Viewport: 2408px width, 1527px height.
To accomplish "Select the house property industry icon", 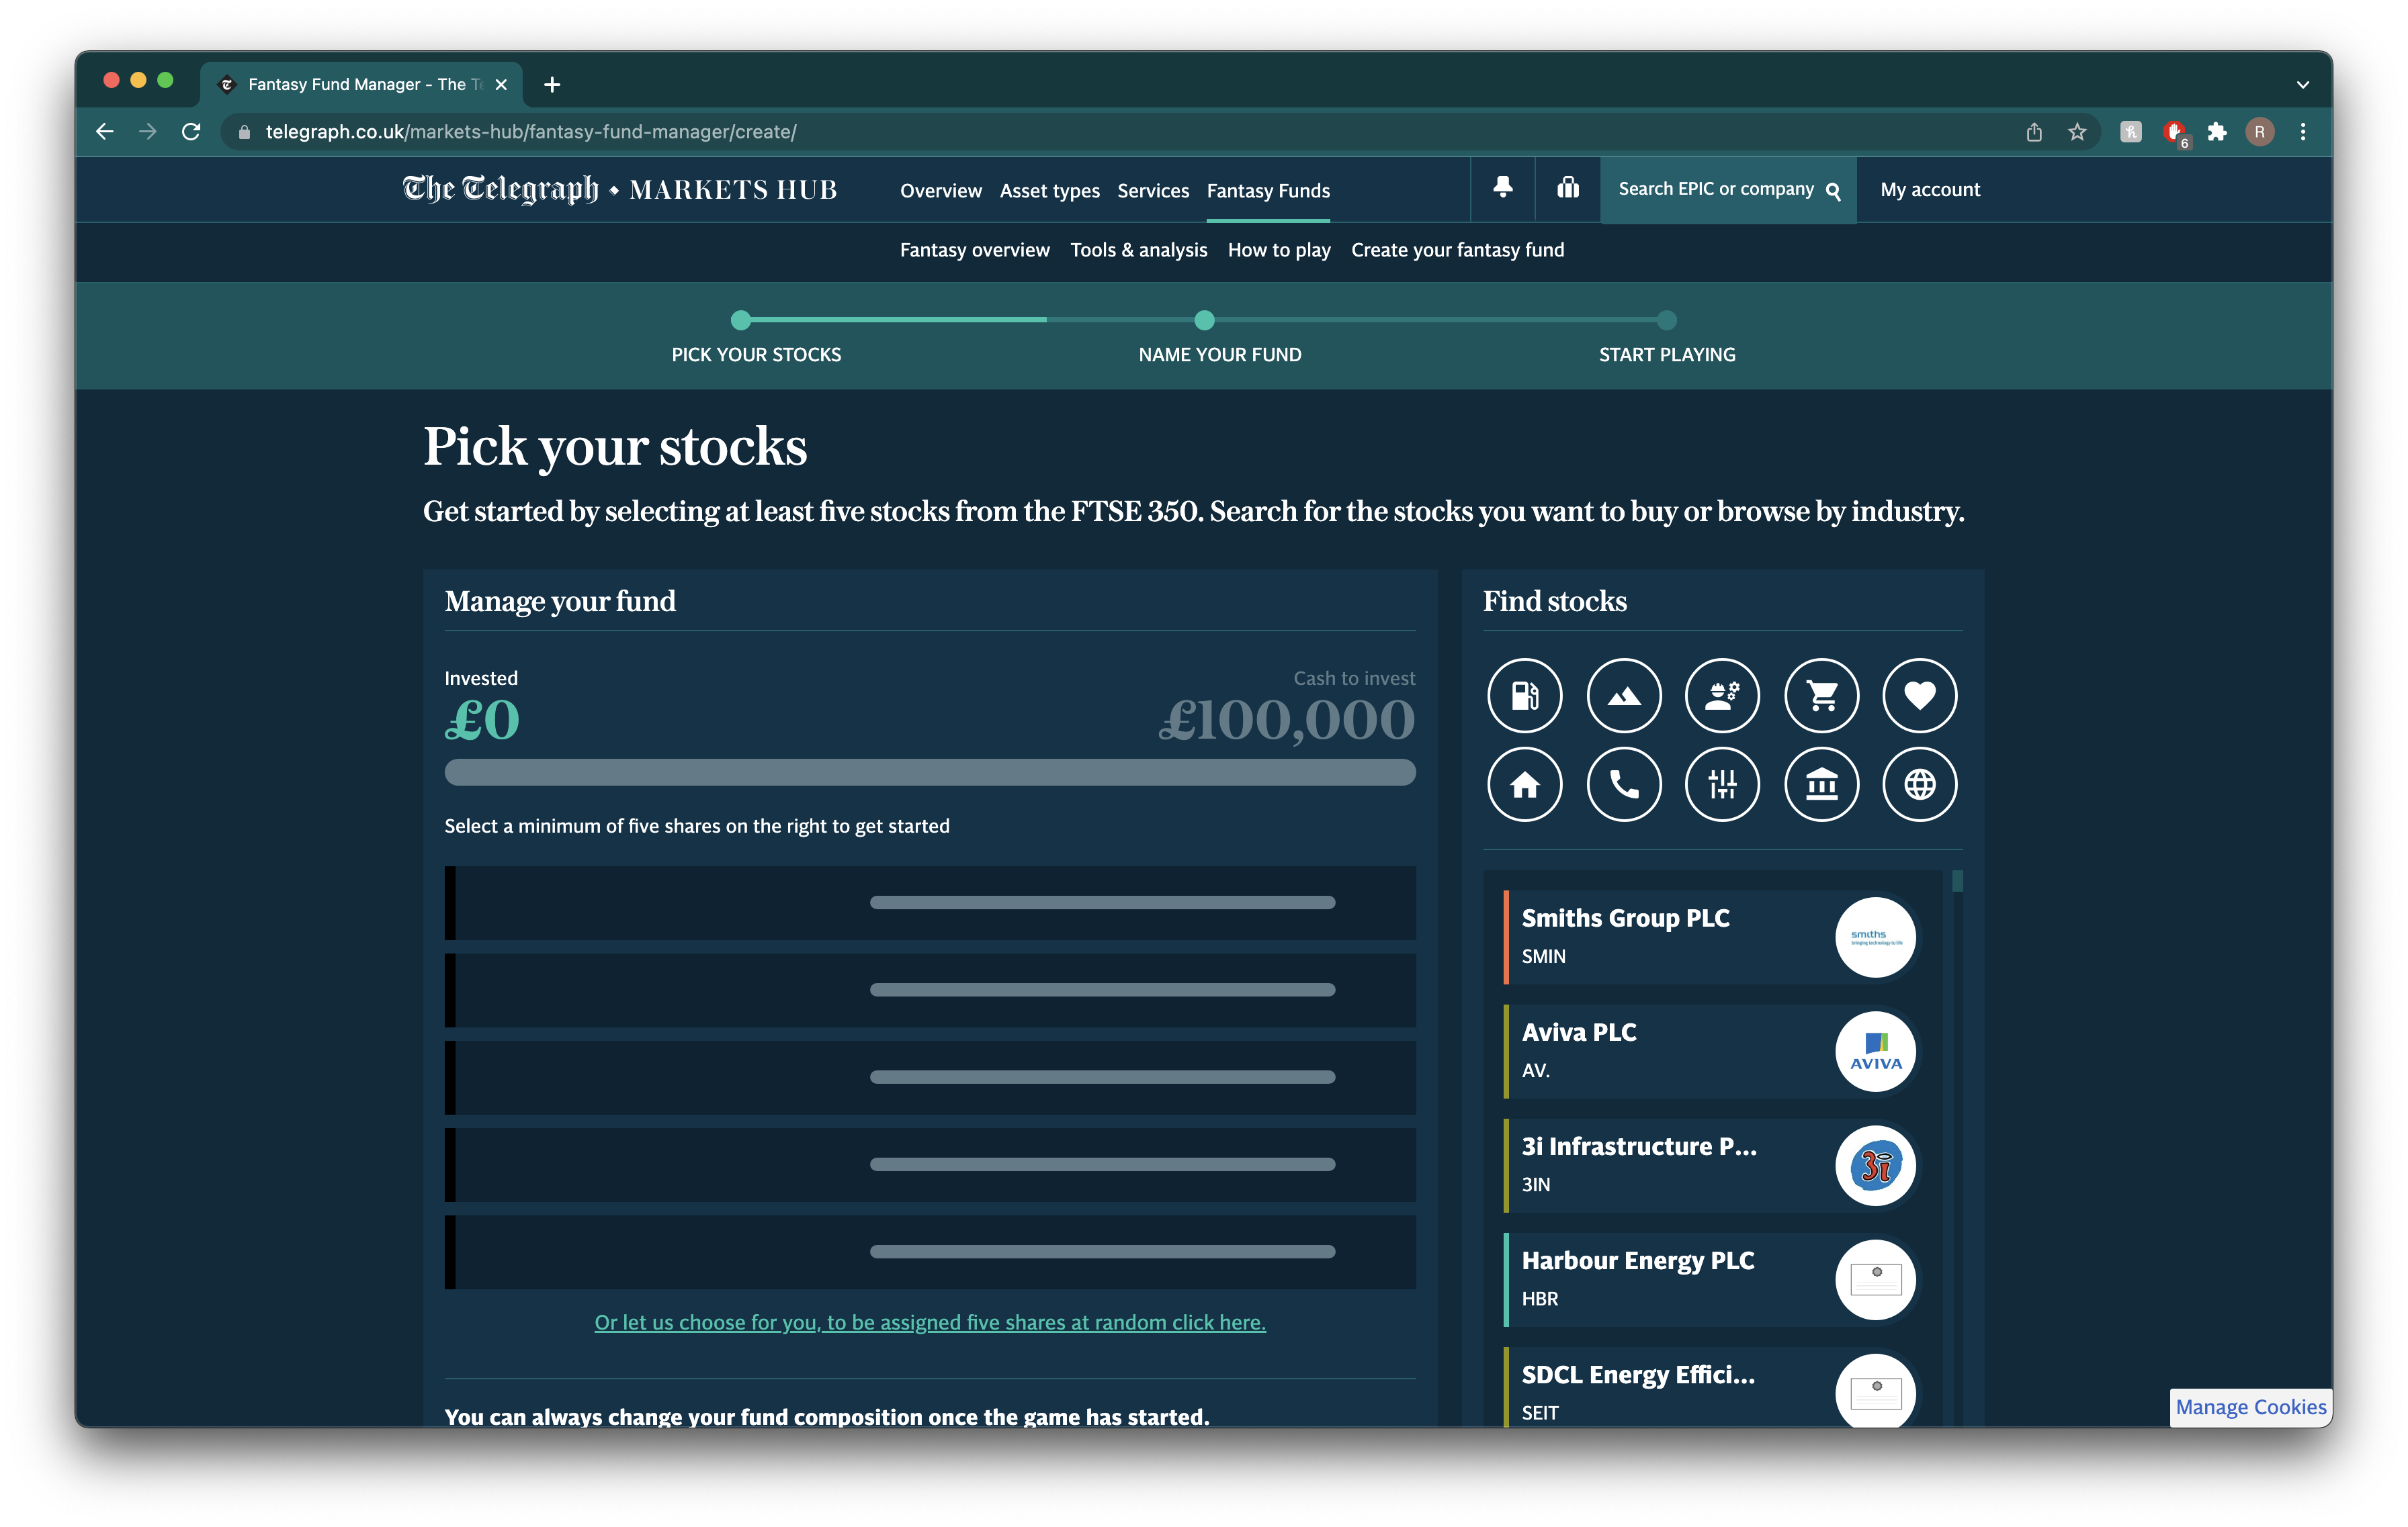I will coord(1524,784).
